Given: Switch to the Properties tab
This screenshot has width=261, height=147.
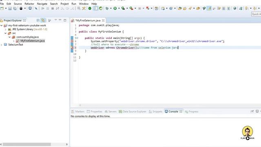Looking at the screenshot, I should pos(94,111).
